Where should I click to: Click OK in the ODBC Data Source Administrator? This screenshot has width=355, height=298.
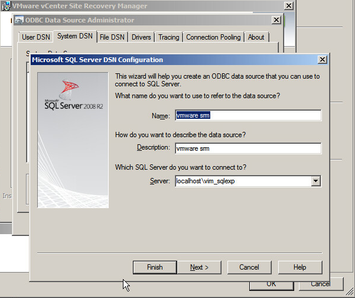271,284
